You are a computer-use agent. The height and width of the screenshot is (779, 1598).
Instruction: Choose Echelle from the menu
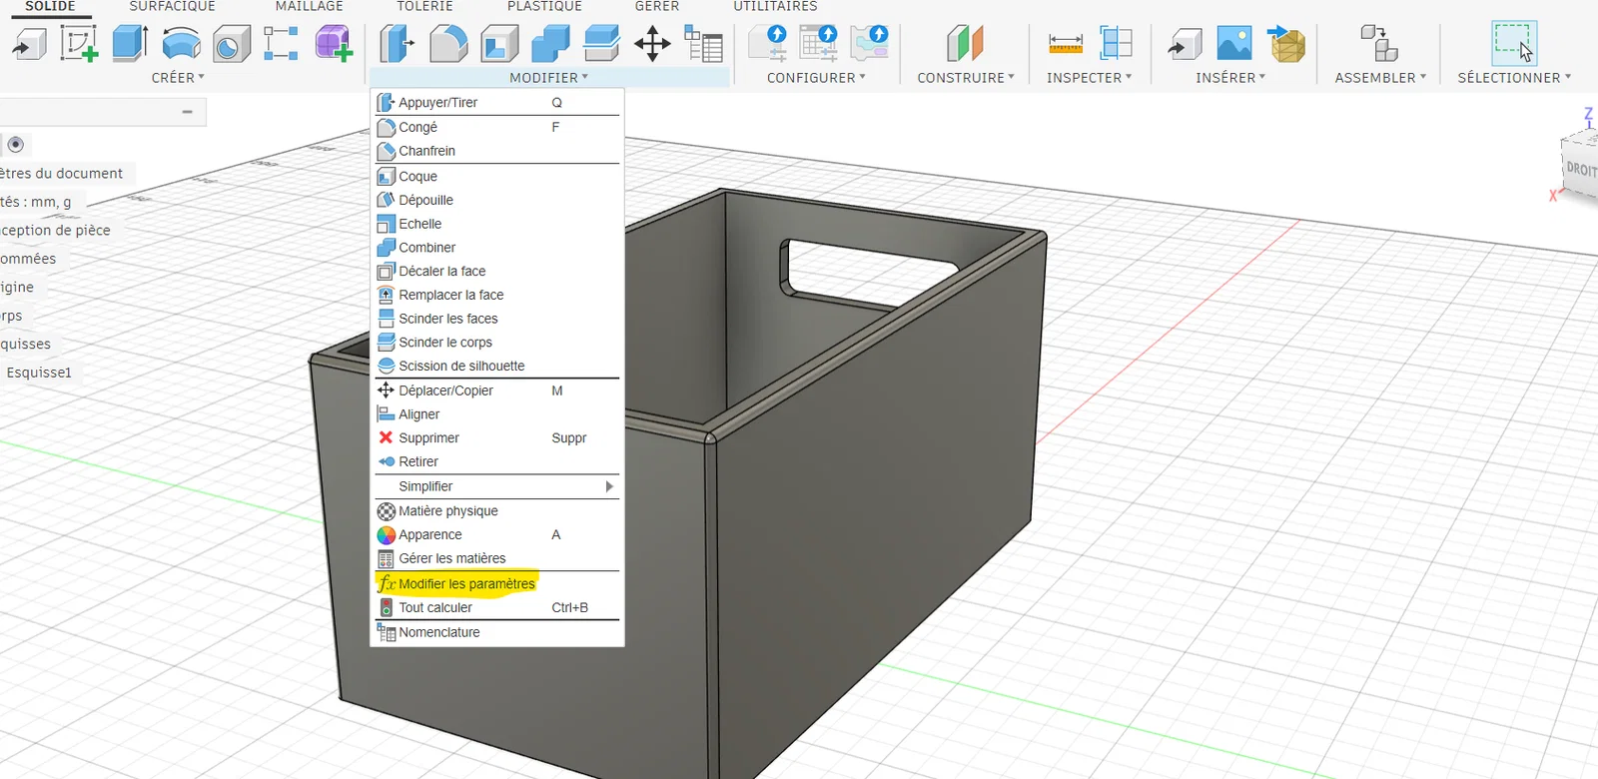[497, 224]
